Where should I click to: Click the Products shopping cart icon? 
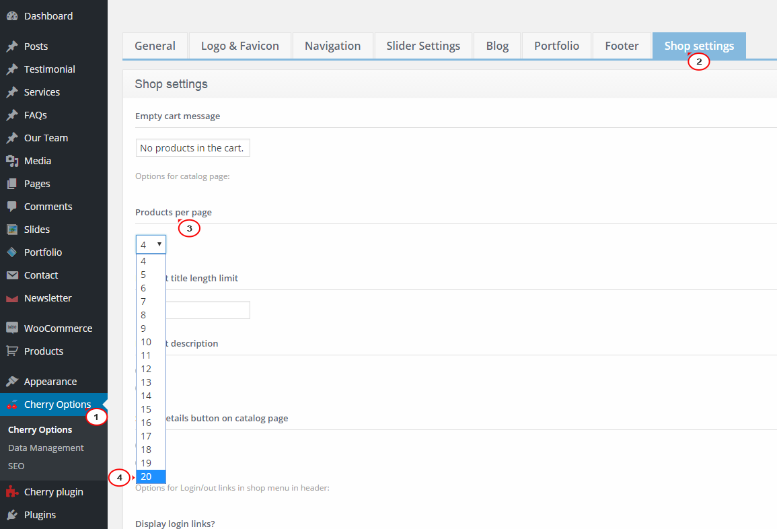pyautogui.click(x=12, y=351)
